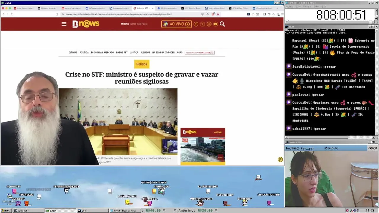Click the BNews logo in header
The image size is (379, 213).
[x=86, y=24]
